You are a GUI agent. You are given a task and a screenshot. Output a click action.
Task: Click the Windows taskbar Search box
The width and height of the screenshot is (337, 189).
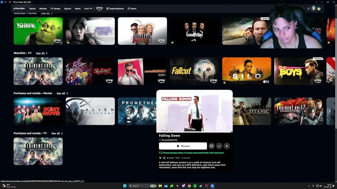pyautogui.click(x=142, y=186)
